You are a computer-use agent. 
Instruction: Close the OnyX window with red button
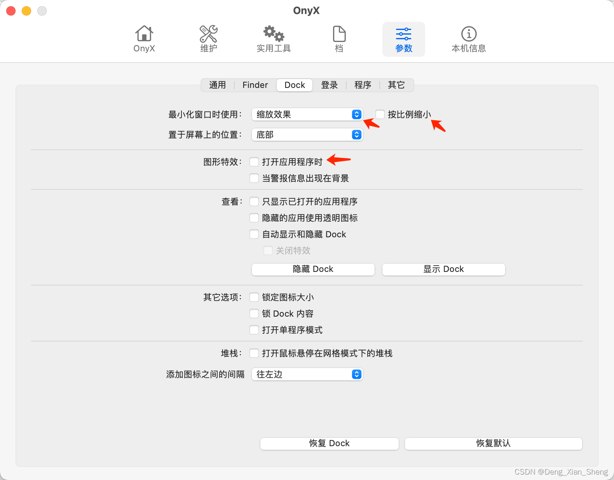tap(11, 11)
